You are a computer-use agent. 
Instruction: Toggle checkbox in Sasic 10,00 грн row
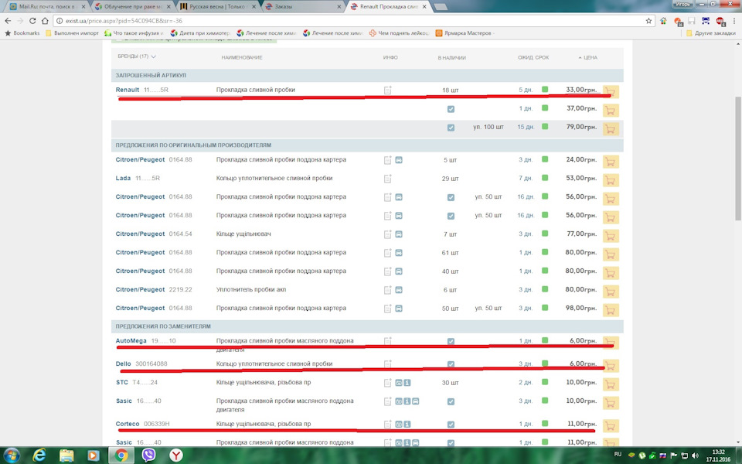point(451,401)
